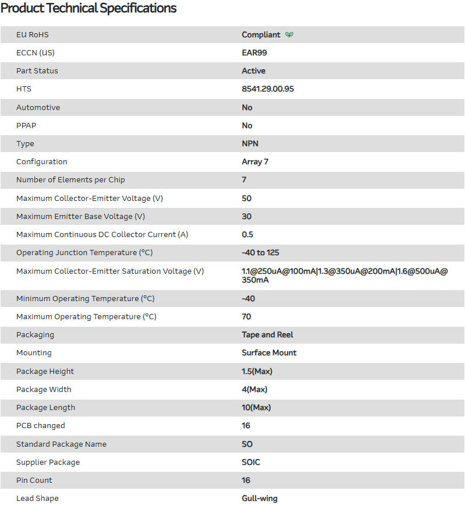
Task: Select the NPN type value
Action: coord(250,144)
